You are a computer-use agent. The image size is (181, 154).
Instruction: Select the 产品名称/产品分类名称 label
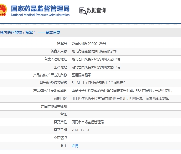tap(50, 75)
